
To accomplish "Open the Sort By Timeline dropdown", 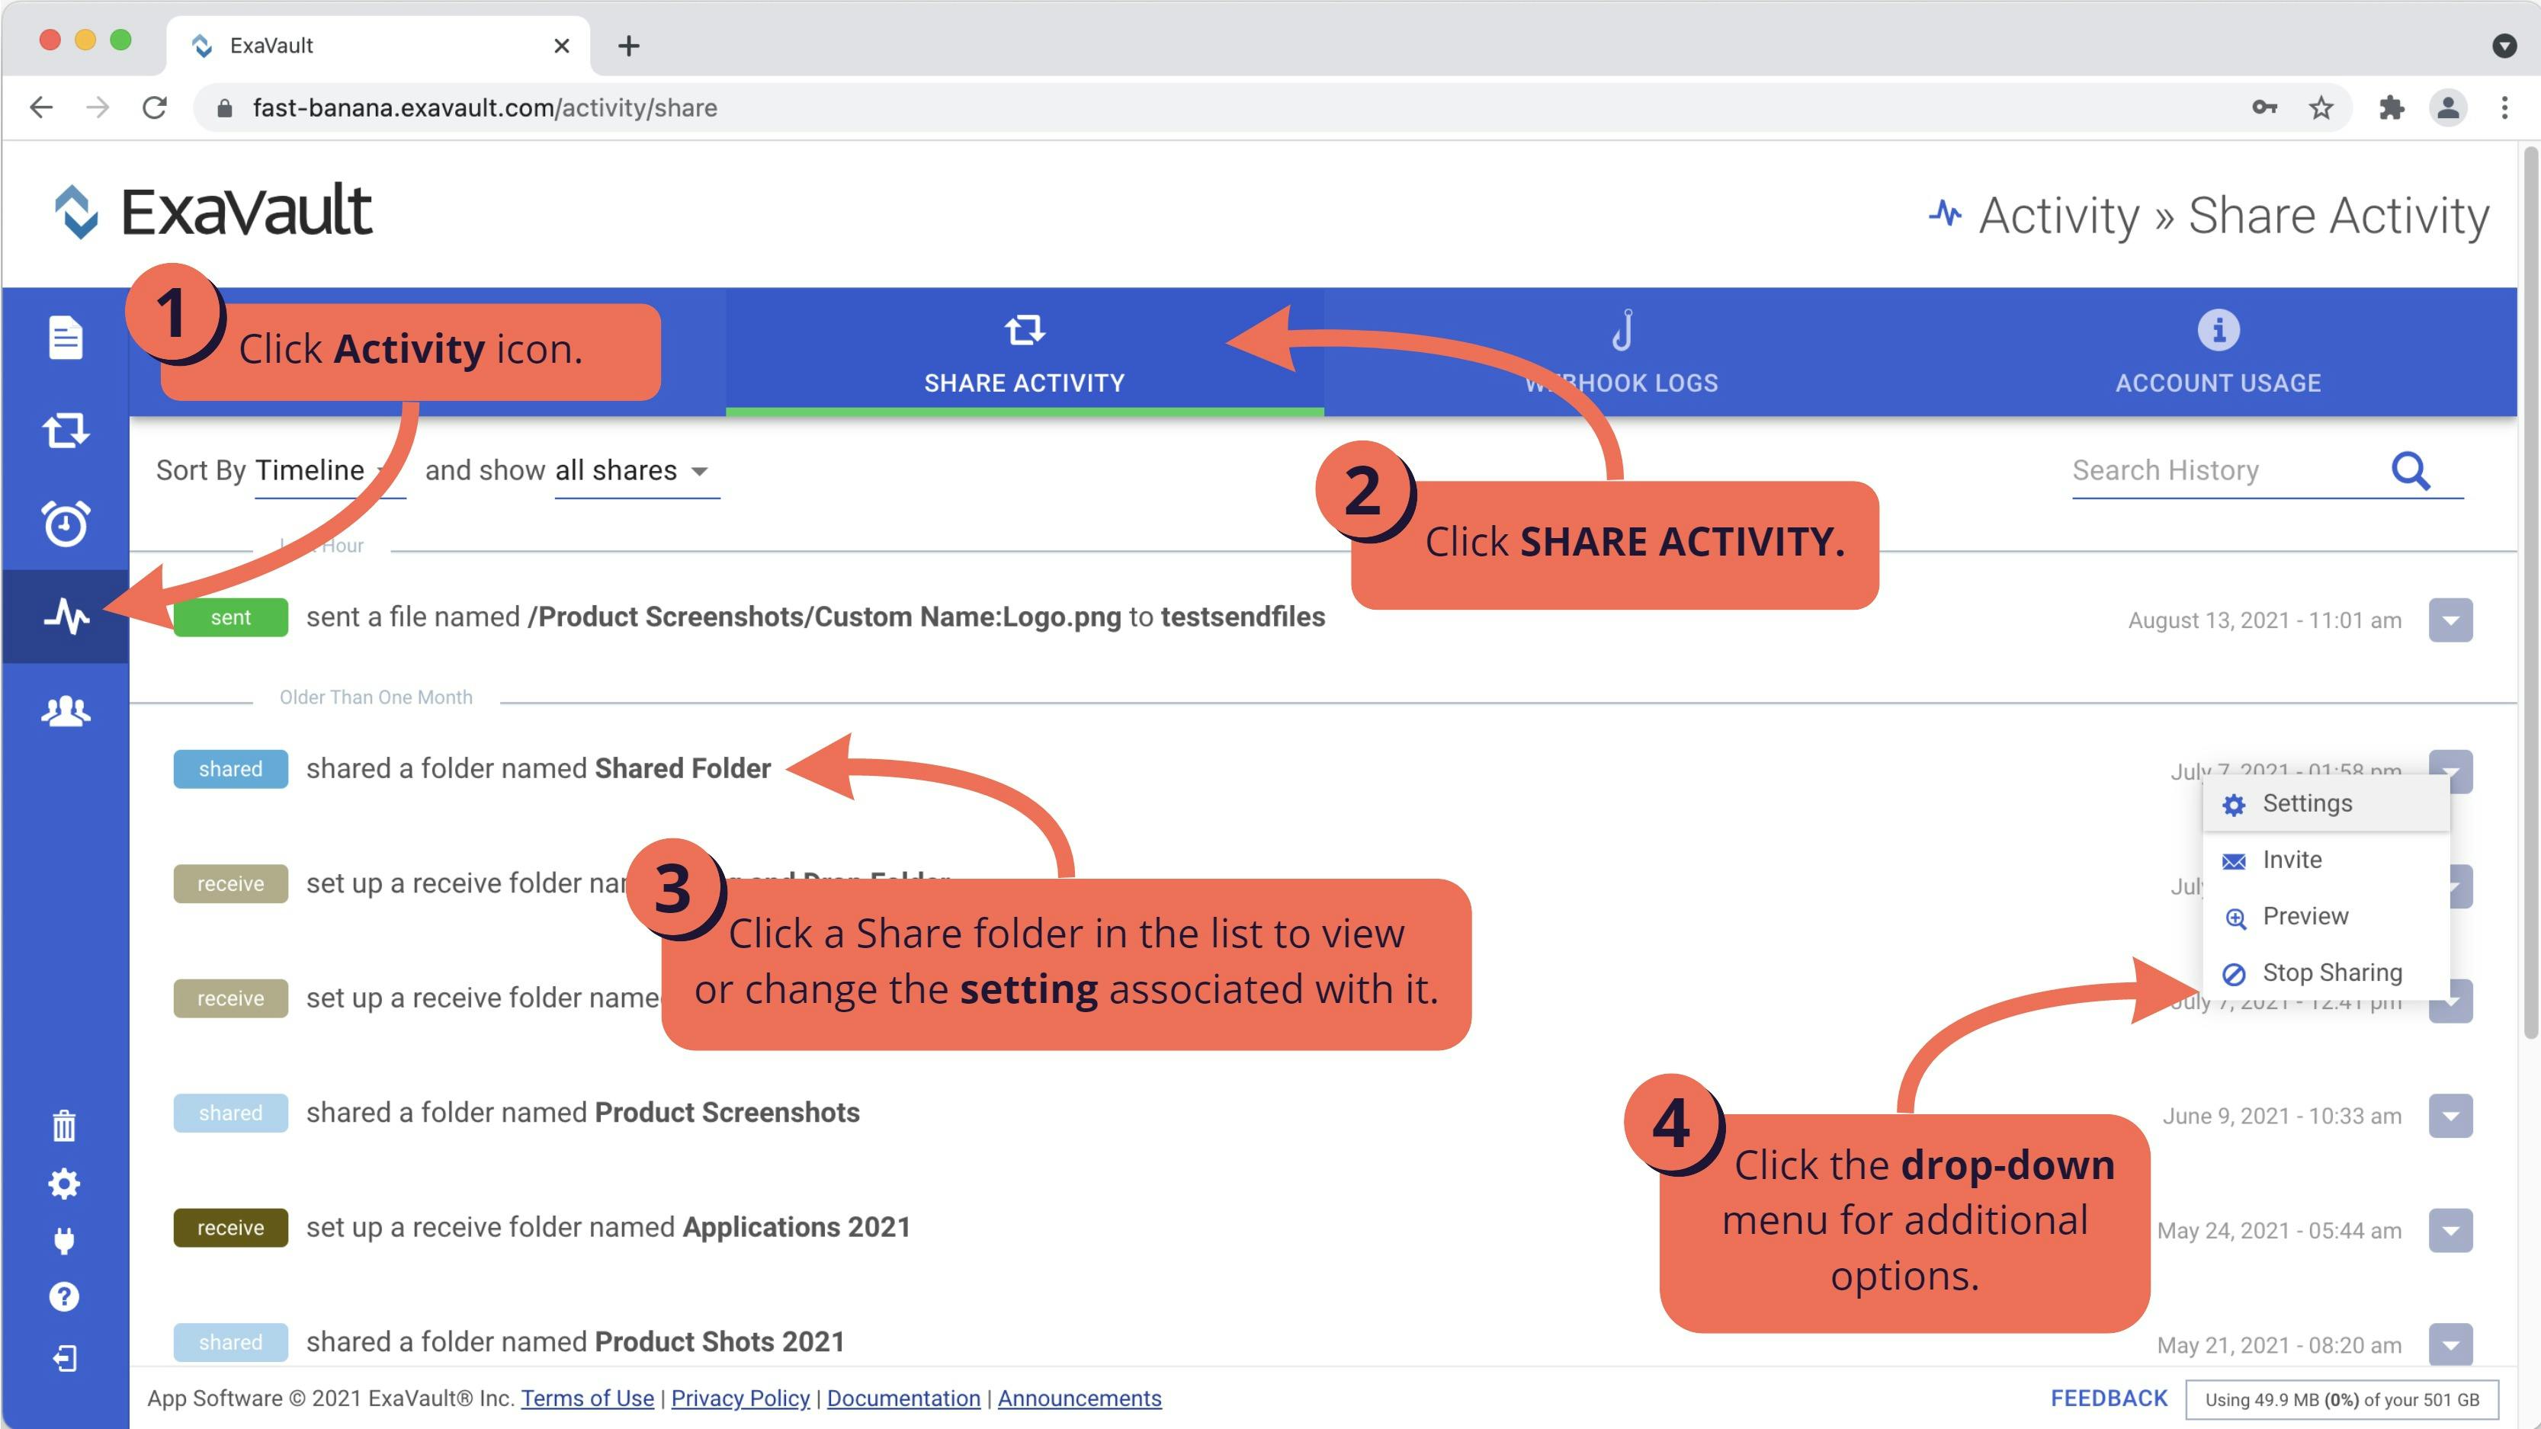I will click(x=329, y=472).
